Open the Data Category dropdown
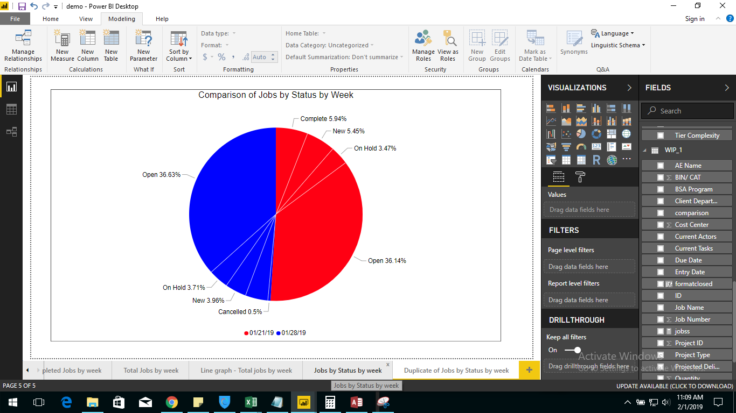The width and height of the screenshot is (736, 413). [x=330, y=45]
